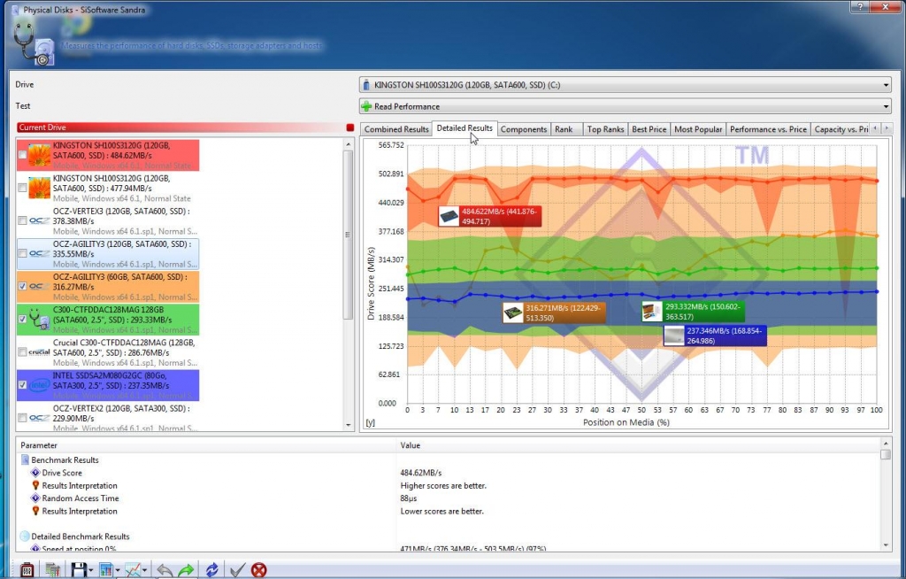Image resolution: width=906 pixels, height=579 pixels.
Task: Click the red cancel X icon
Action: pyautogui.click(x=259, y=570)
